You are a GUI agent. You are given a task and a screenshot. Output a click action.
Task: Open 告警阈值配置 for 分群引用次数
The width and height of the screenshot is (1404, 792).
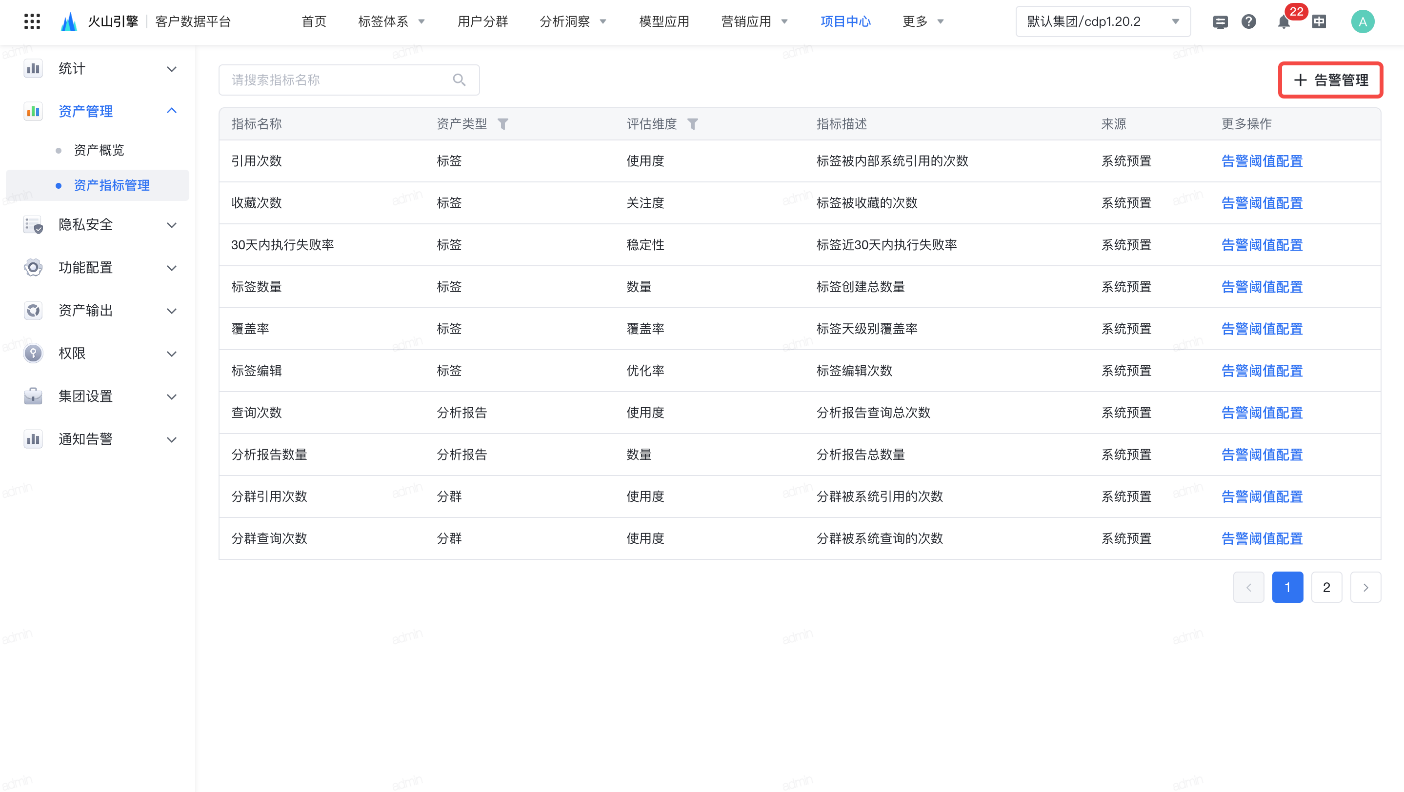(1262, 497)
